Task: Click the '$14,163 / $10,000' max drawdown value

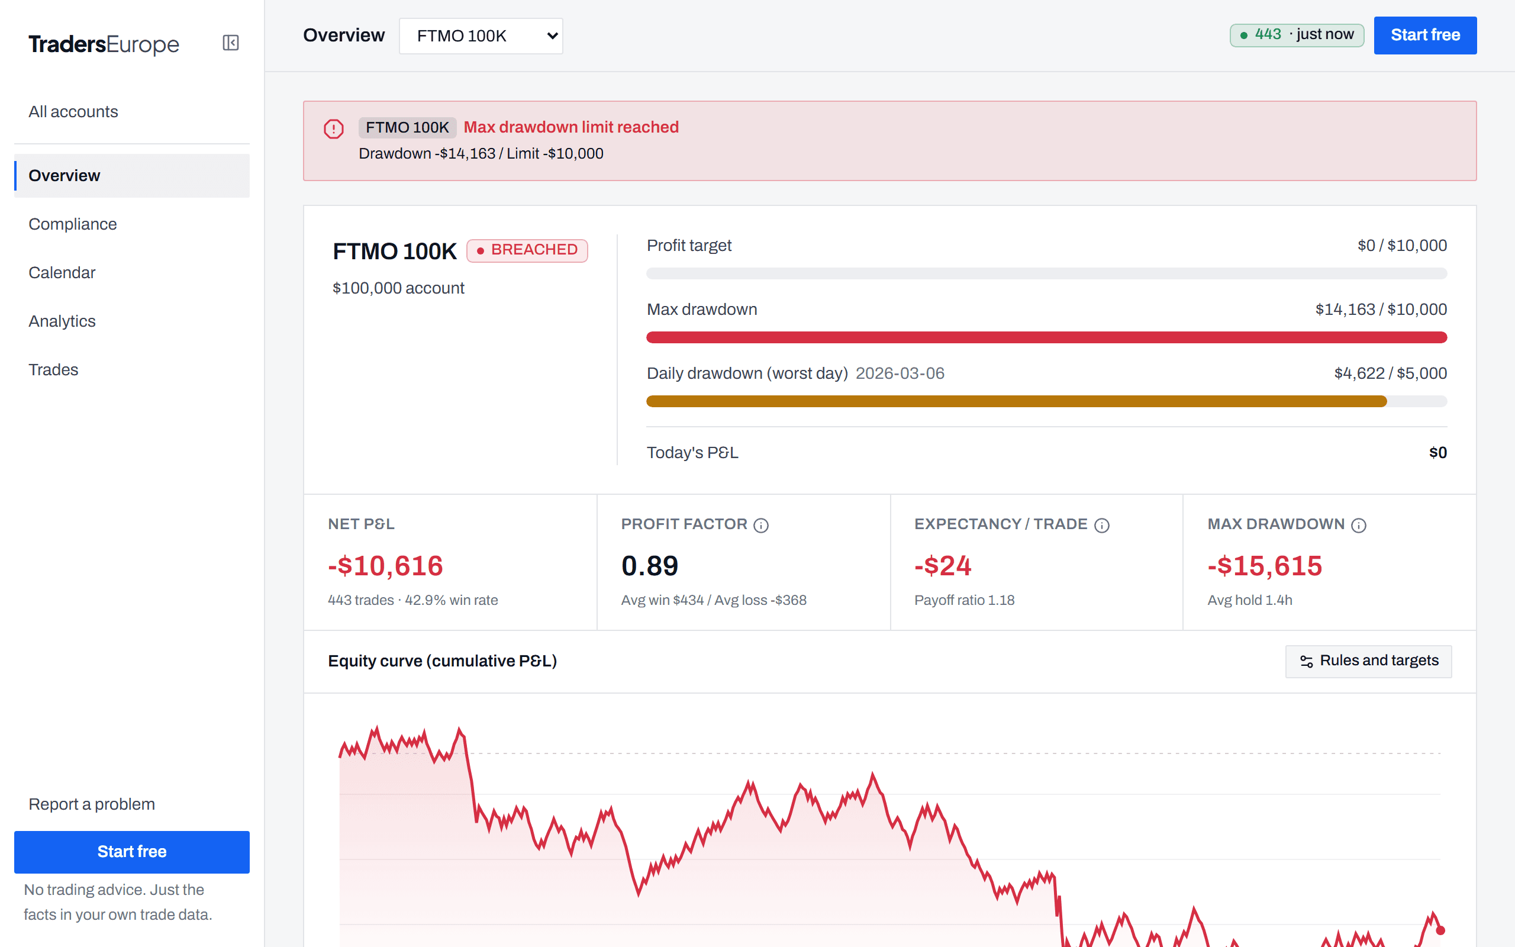Action: 1381,310
